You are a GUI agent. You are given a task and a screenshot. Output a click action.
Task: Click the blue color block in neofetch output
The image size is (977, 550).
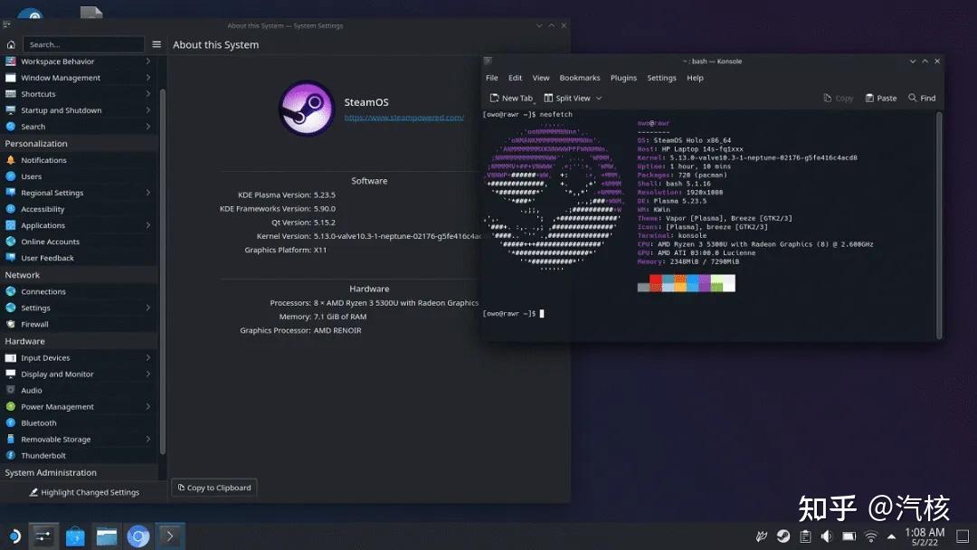tap(692, 283)
